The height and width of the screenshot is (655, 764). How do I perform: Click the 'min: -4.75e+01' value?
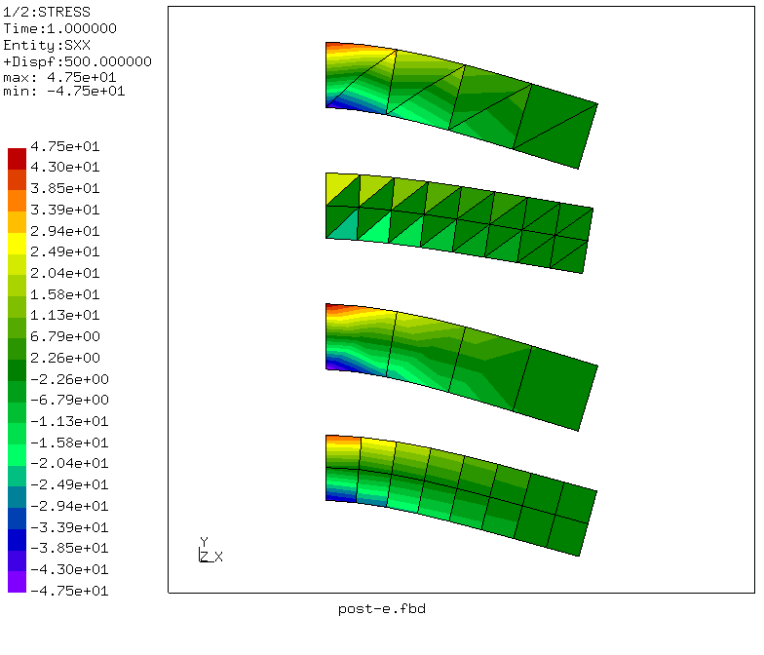64,92
